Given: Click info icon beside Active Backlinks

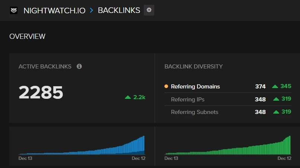Looking at the screenshot, I should 79,66.
